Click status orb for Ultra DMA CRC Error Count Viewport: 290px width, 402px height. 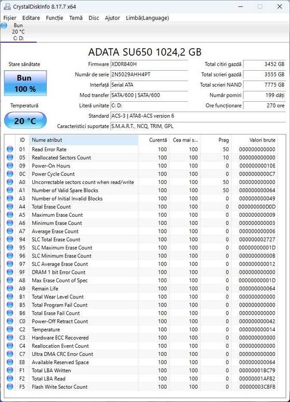coord(10,354)
